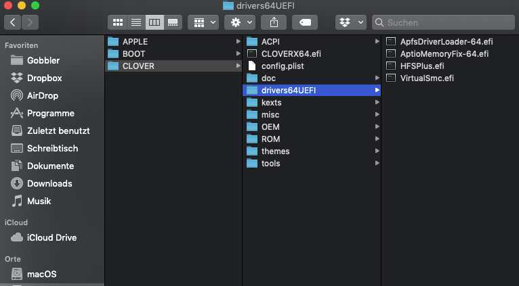The height and width of the screenshot is (286, 519).
Task: Open the Dropbox toolbar dropdown
Action: click(351, 22)
